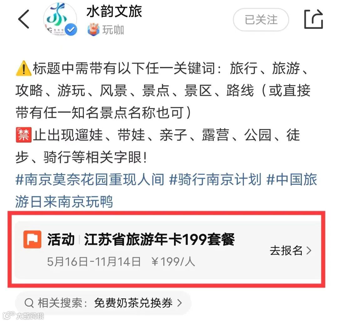
Task: Toggle the 已关注 follow button
Action: (x=261, y=20)
